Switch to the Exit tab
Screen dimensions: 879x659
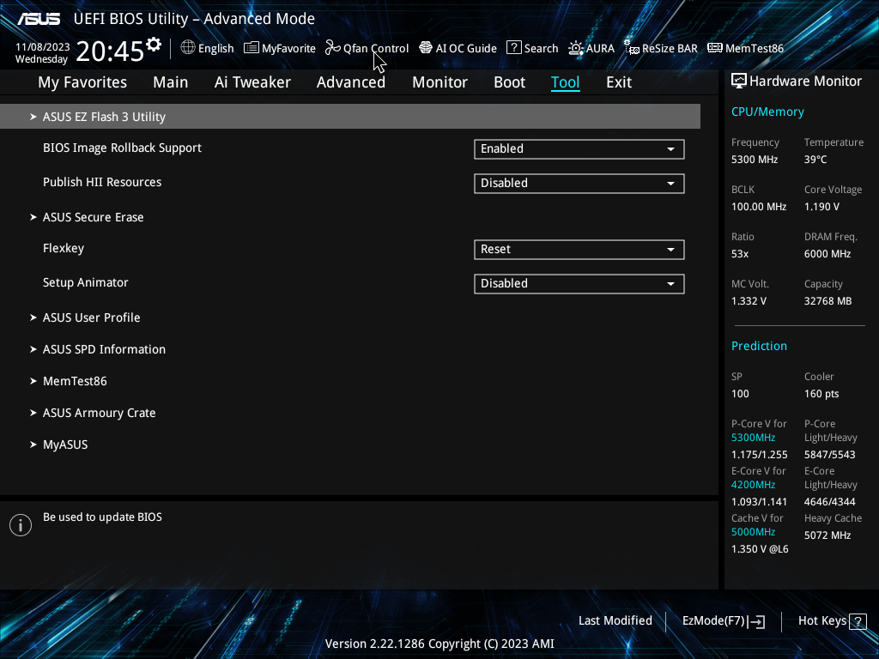point(619,82)
